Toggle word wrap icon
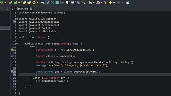Screen dimensions: 171x96 point(57,3)
